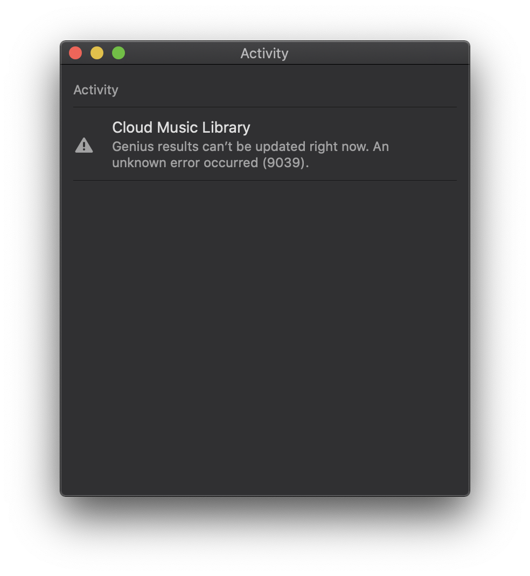
Task: Click empty title bar space right of Activity
Action: 378,53
